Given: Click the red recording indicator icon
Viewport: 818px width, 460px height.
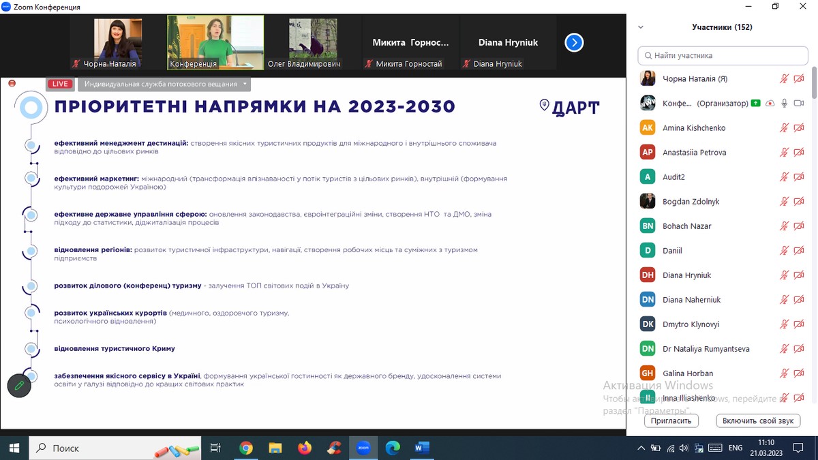Looking at the screenshot, I should point(12,83).
